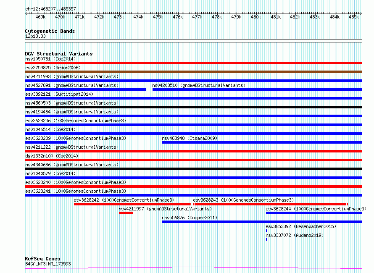Image resolution: width=374 pixels, height=273 pixels.
Task: Open the nsv556876 (Cooper2011) label
Action: (x=190, y=218)
